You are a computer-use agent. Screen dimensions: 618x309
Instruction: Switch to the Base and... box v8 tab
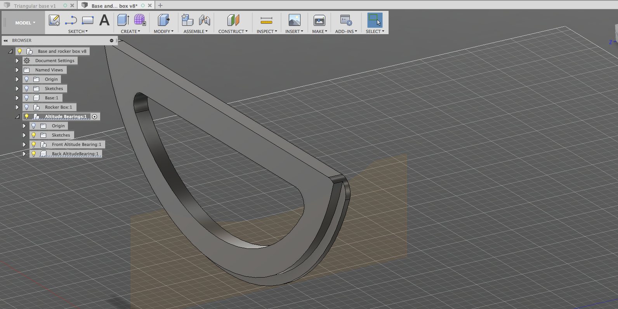(x=115, y=6)
